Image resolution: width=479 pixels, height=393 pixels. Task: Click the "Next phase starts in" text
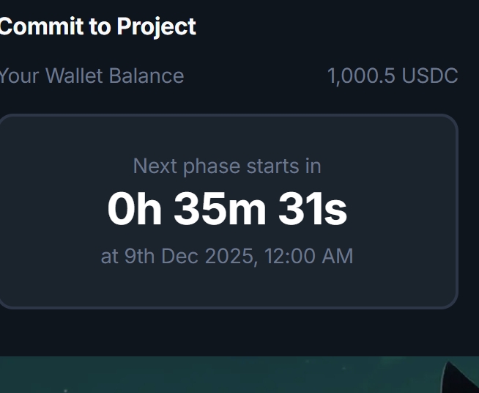pos(227,166)
